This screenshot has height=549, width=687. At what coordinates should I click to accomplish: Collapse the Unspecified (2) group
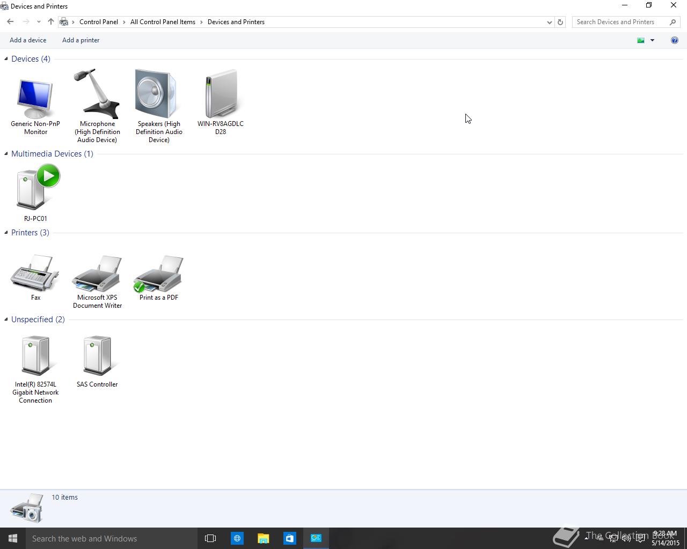tap(6, 319)
